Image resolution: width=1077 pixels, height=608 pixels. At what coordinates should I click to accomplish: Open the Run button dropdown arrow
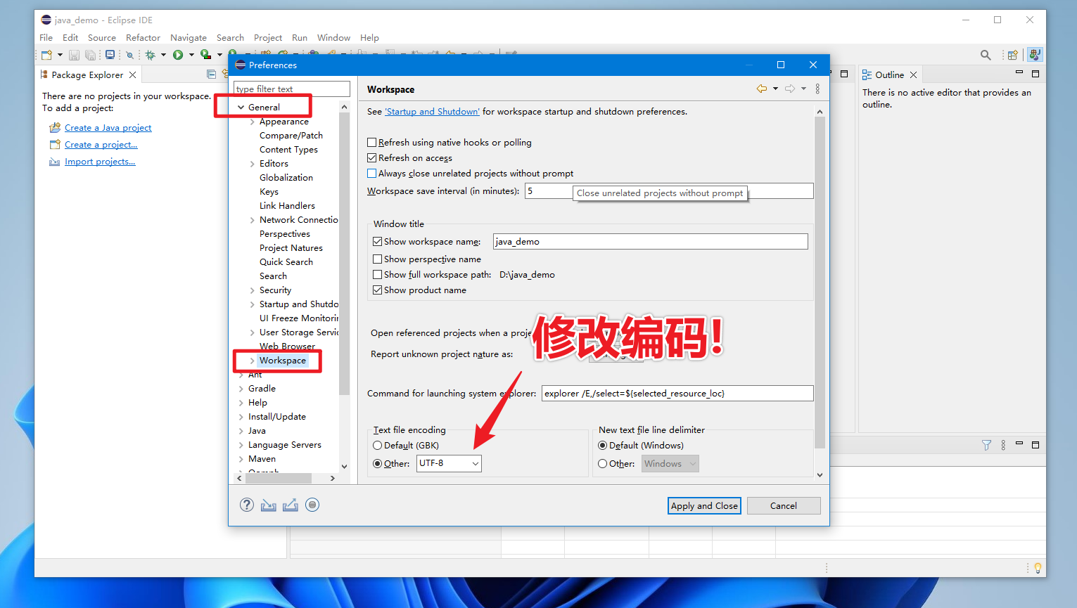tap(191, 55)
